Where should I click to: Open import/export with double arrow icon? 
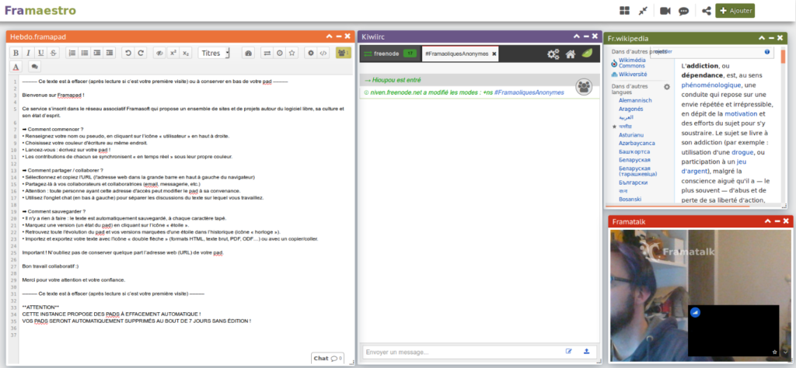point(267,53)
